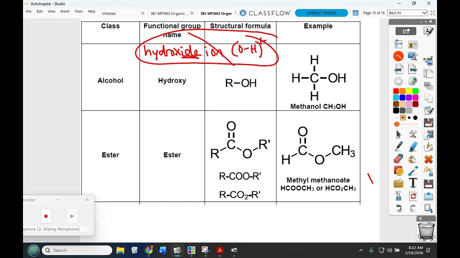Select the Pen tool in the toolbox
The height and width of the screenshot is (258, 460).
pos(399,147)
